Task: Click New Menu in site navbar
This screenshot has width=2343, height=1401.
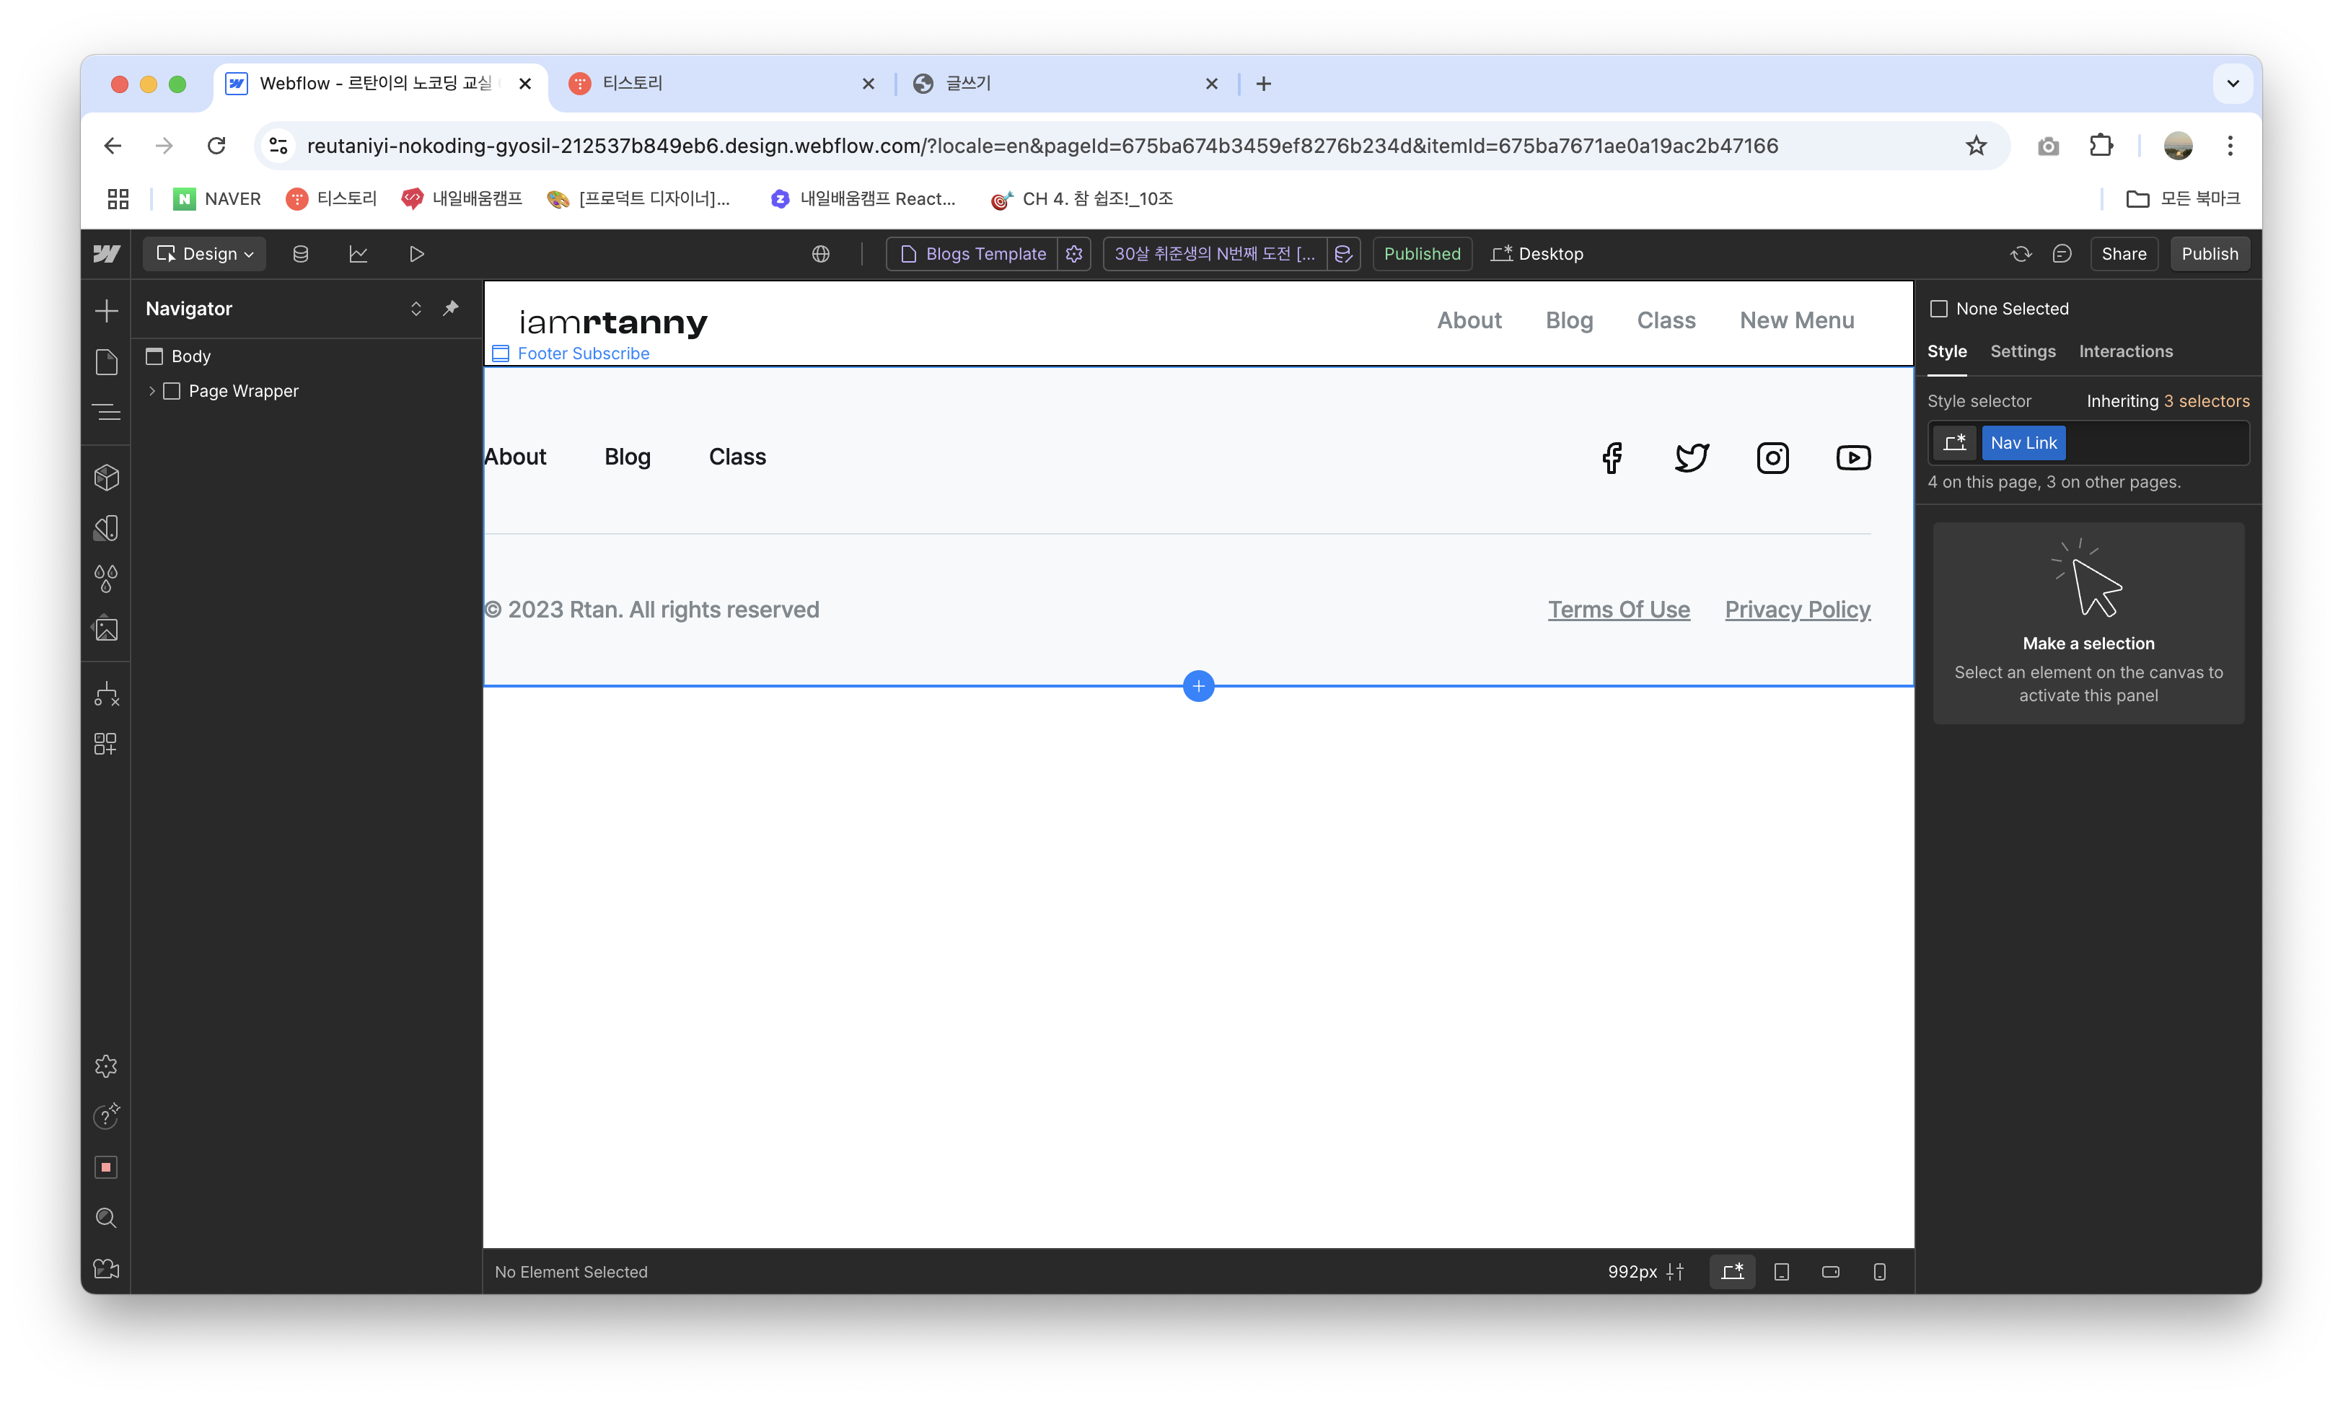Action: (x=1796, y=320)
